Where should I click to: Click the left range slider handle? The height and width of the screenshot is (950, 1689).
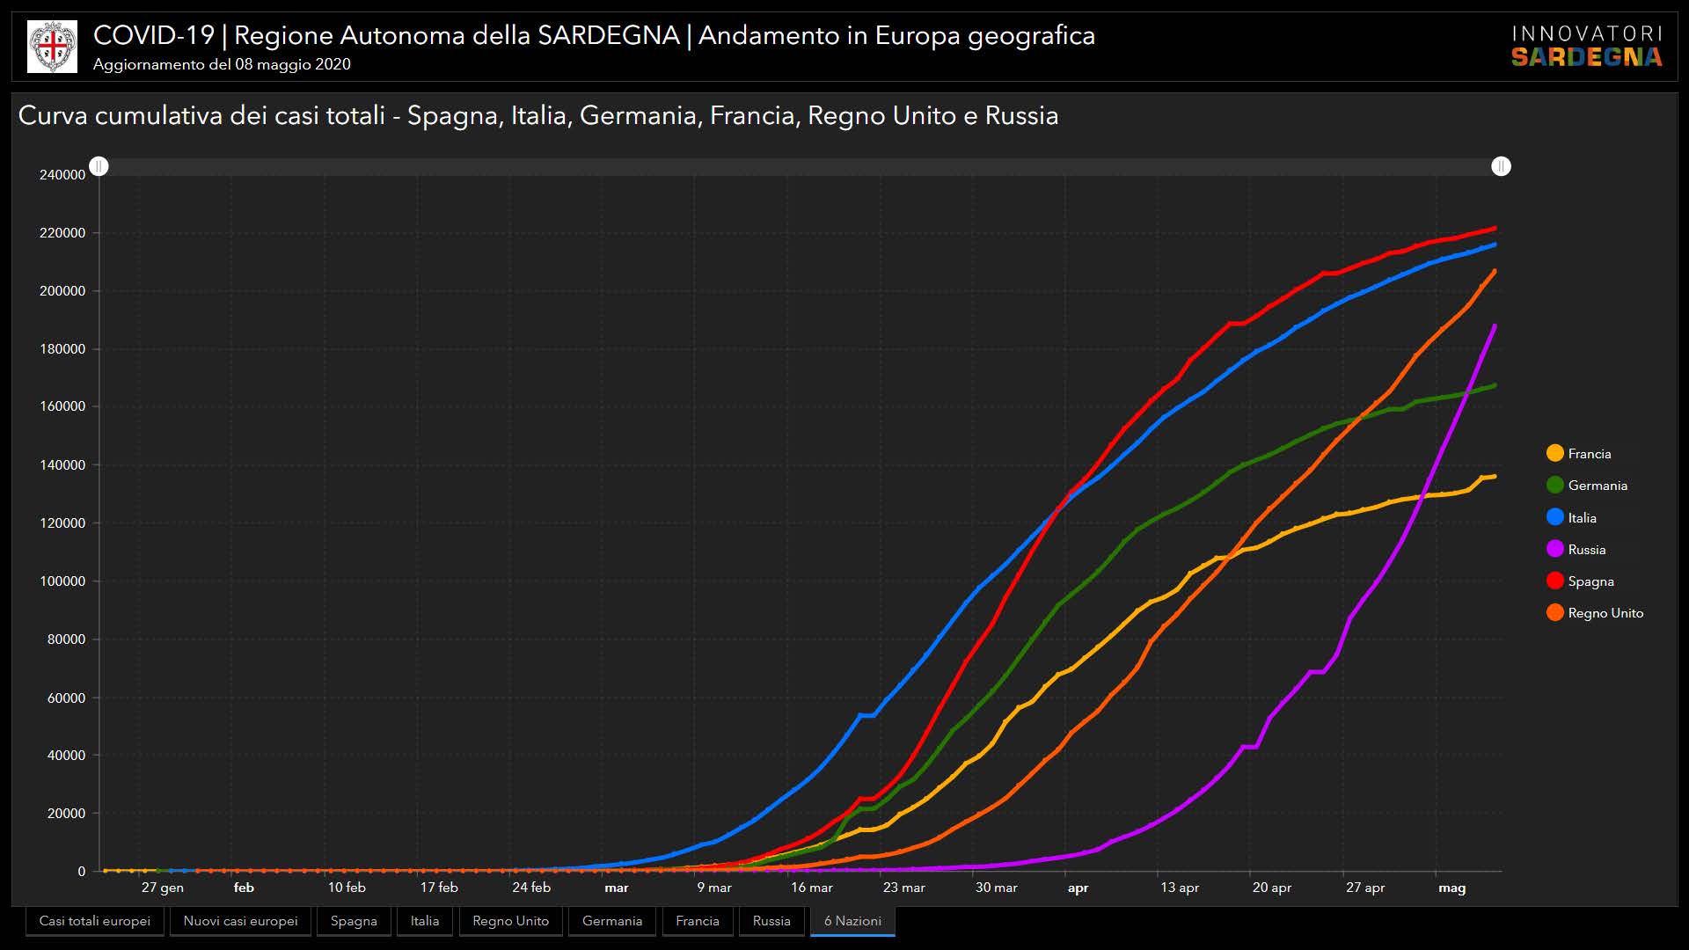tap(99, 166)
